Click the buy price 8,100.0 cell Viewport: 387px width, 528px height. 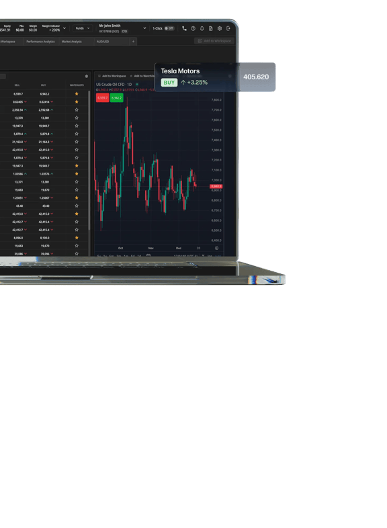click(x=44, y=238)
